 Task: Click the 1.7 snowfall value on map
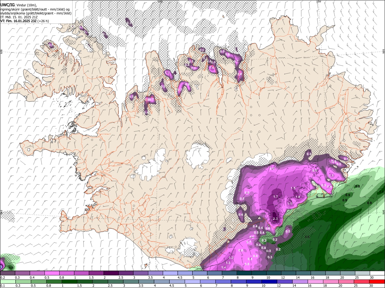(276, 197)
